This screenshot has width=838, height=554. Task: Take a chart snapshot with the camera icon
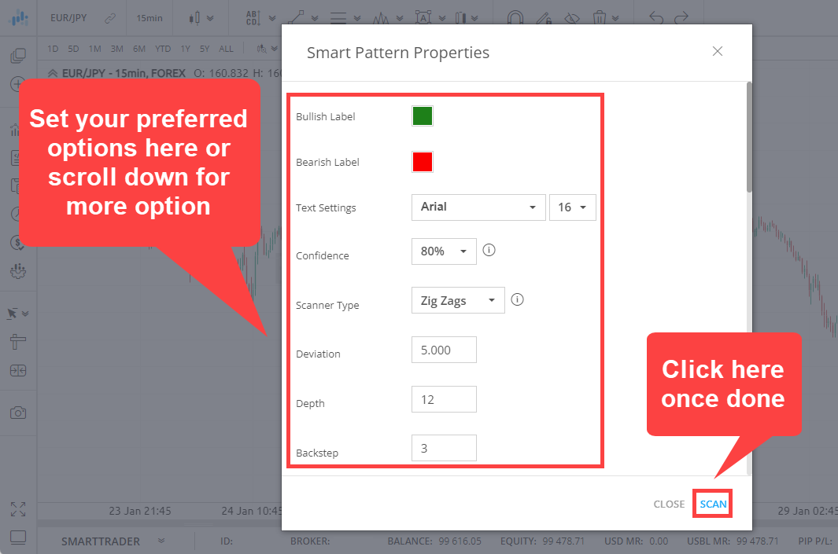(18, 413)
